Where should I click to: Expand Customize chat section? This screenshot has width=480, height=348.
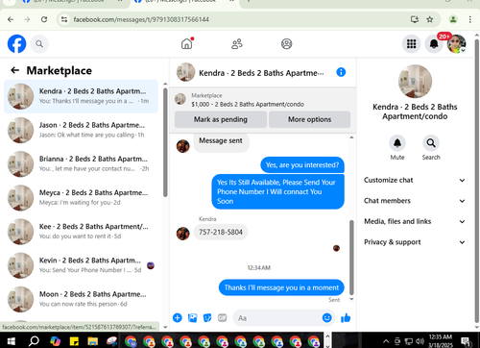click(x=415, y=180)
